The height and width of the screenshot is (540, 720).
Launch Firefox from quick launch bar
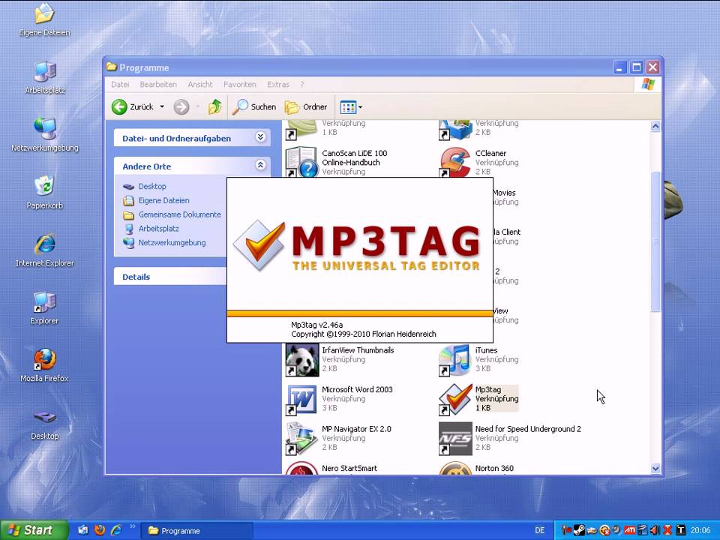100,530
